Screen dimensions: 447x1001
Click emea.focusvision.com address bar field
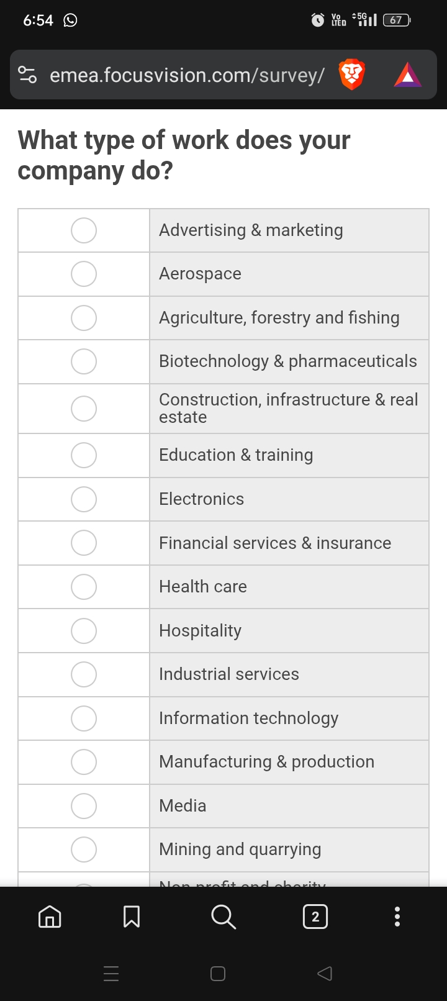187,75
